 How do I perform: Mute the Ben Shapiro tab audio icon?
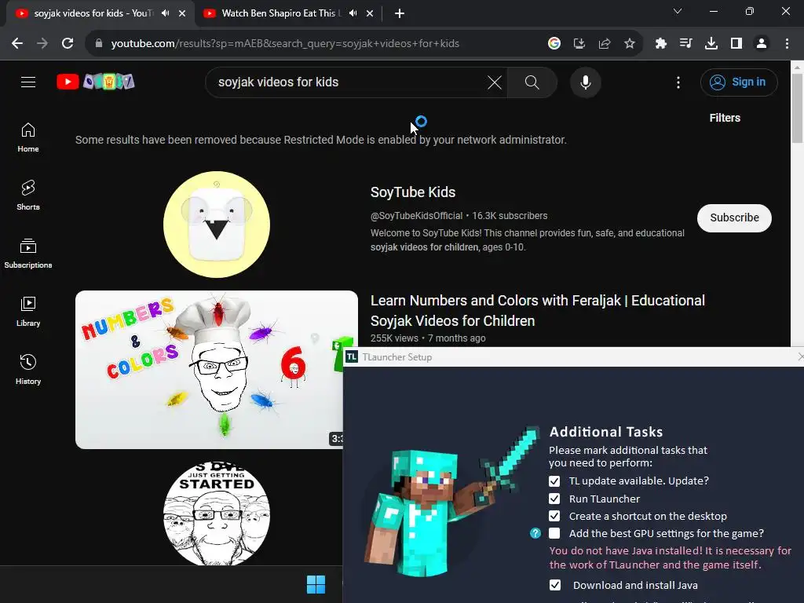coord(353,13)
